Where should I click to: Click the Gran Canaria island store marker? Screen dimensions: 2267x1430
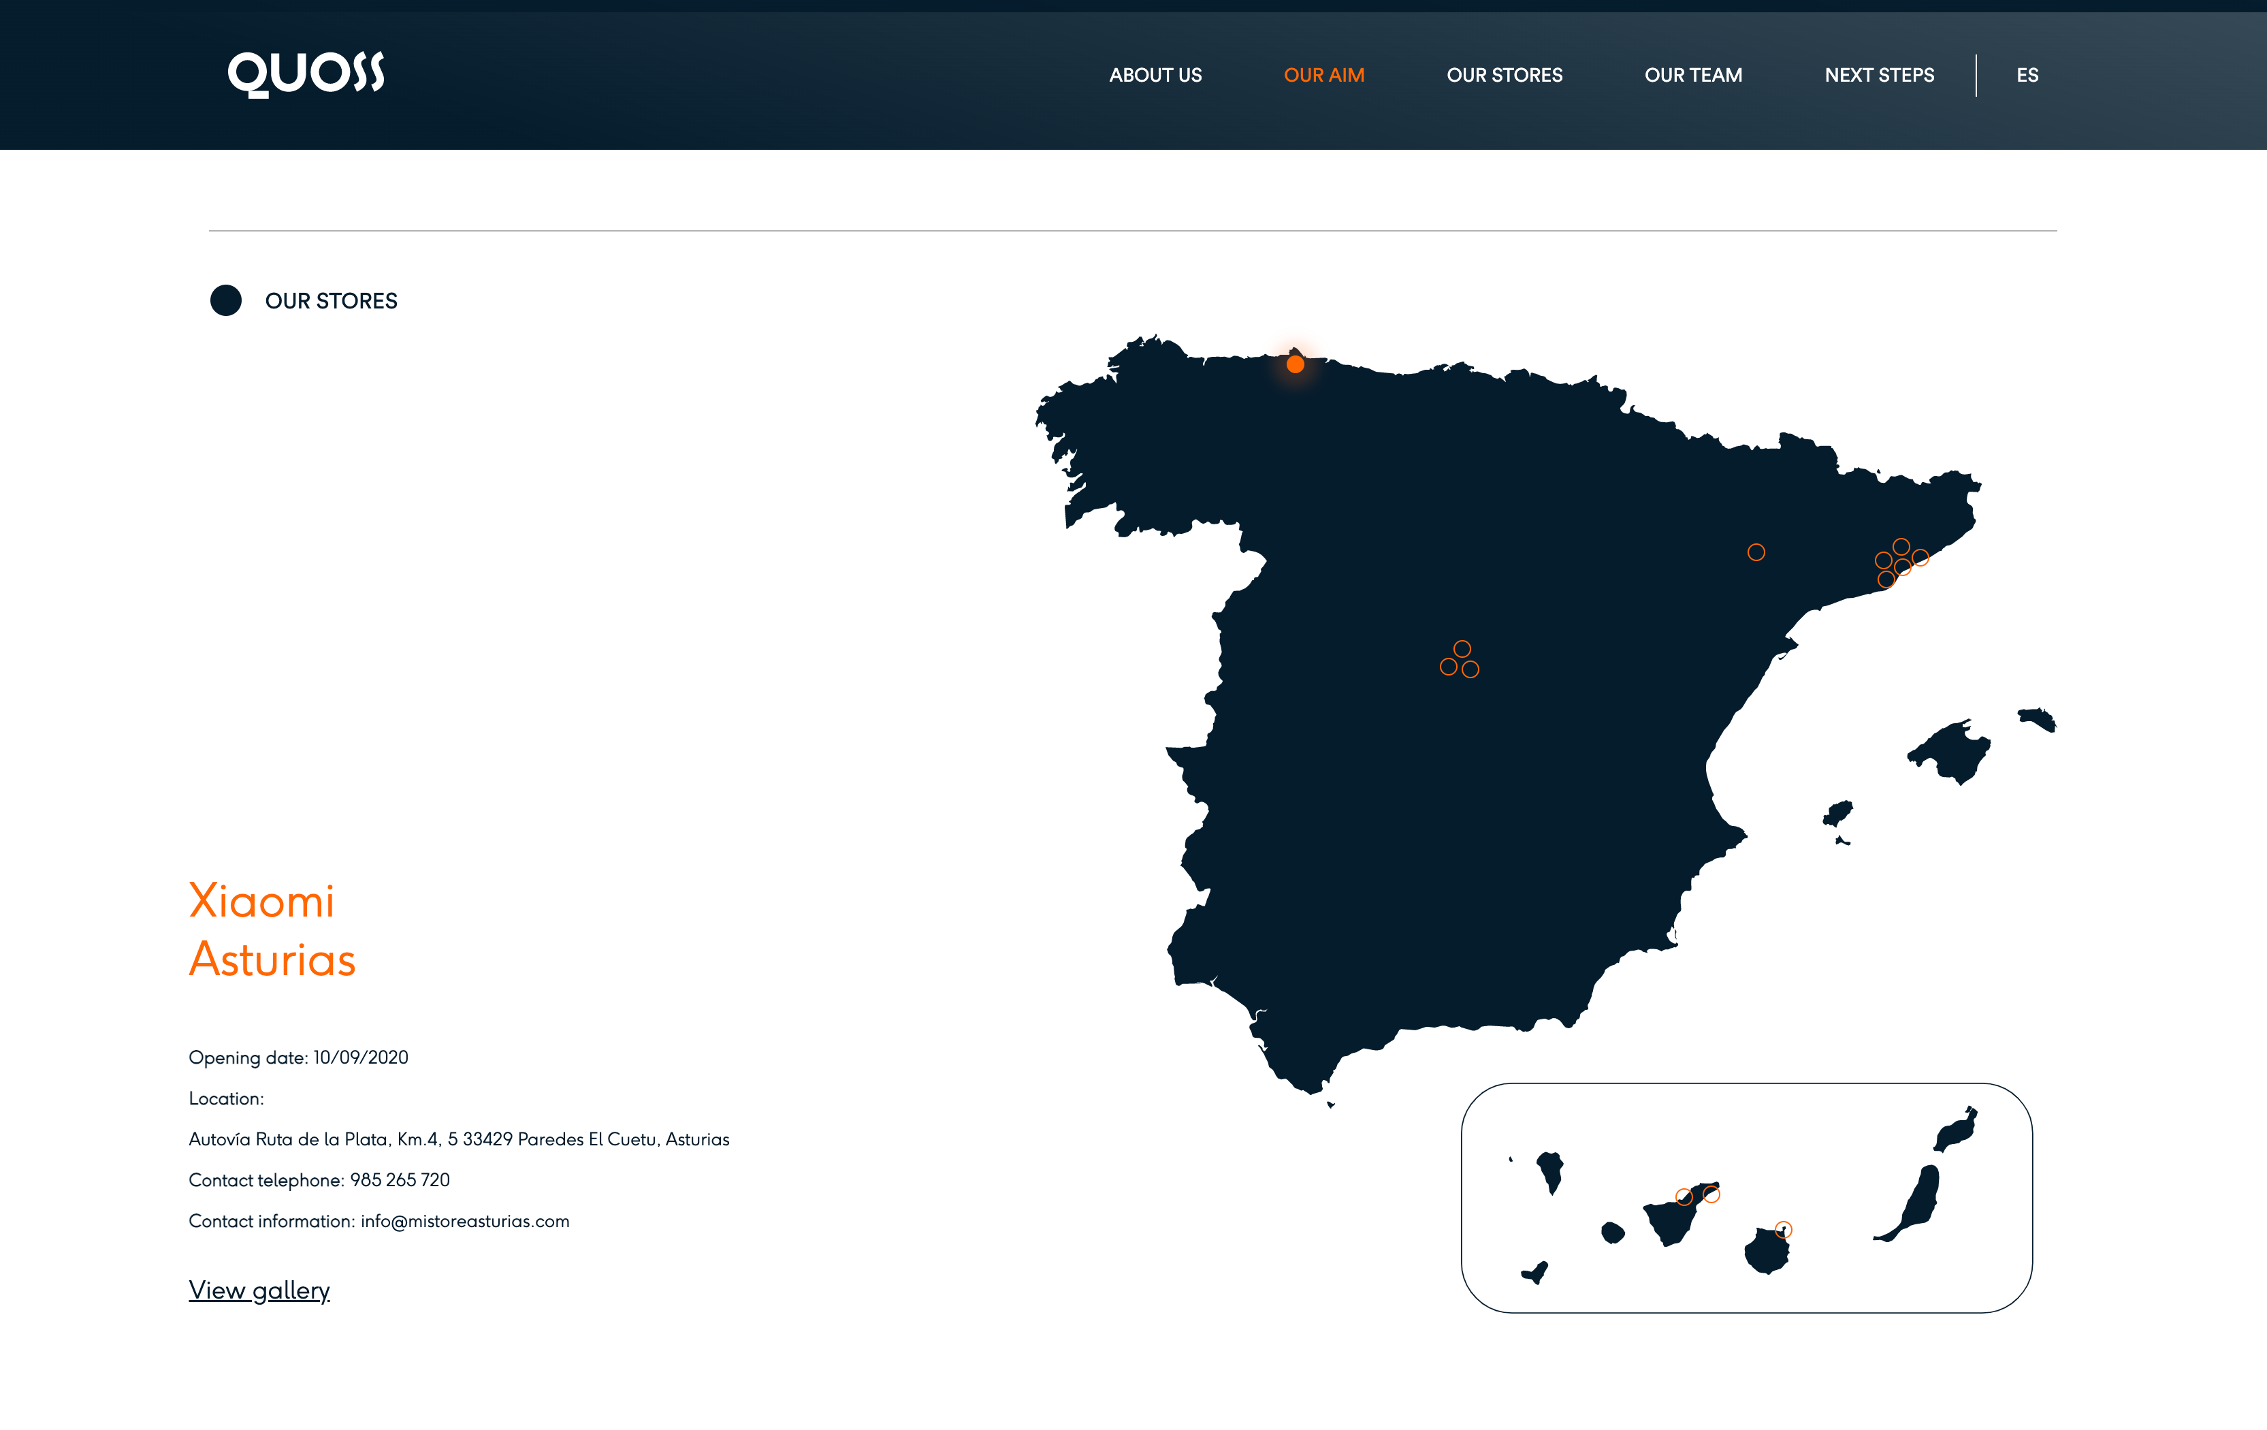pos(1783,1230)
